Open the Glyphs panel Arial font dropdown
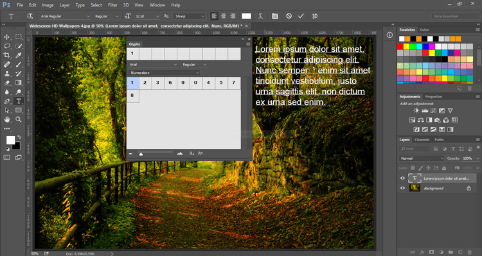Viewport: 482px width, 256px height. (x=153, y=65)
